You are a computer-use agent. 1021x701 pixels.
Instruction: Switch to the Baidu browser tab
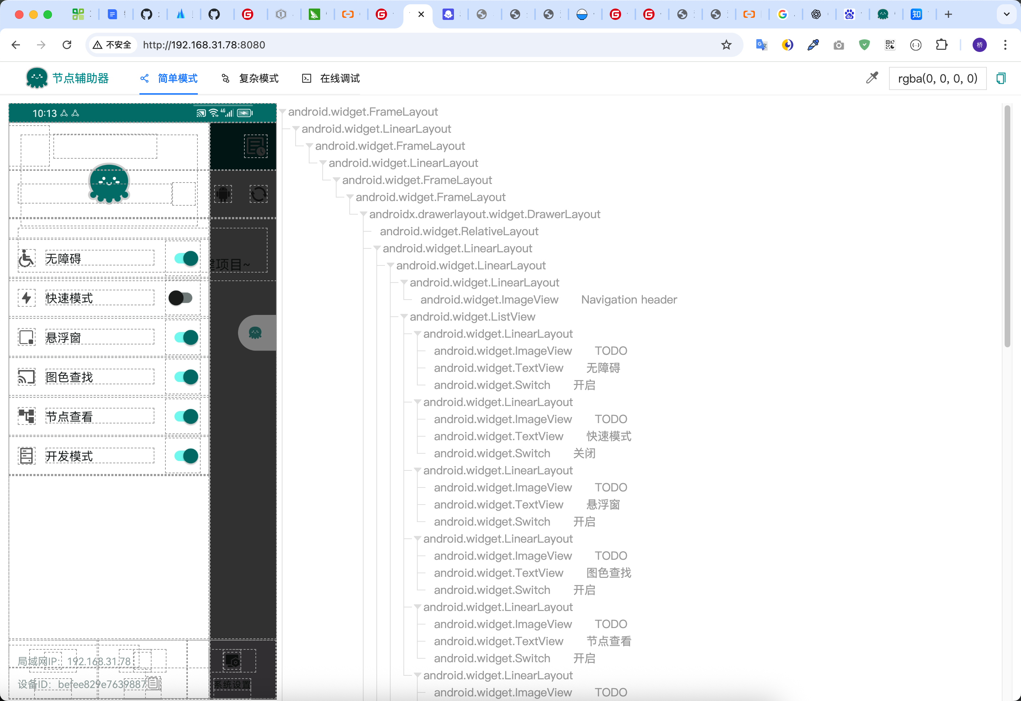pos(850,15)
